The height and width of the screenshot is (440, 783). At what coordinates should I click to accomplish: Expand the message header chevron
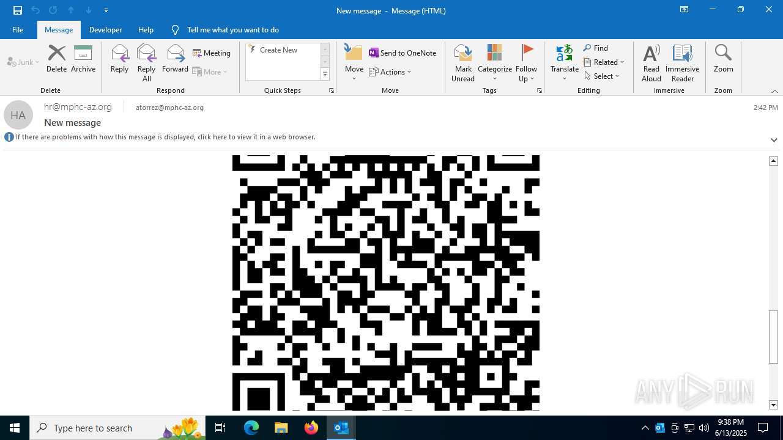click(774, 140)
